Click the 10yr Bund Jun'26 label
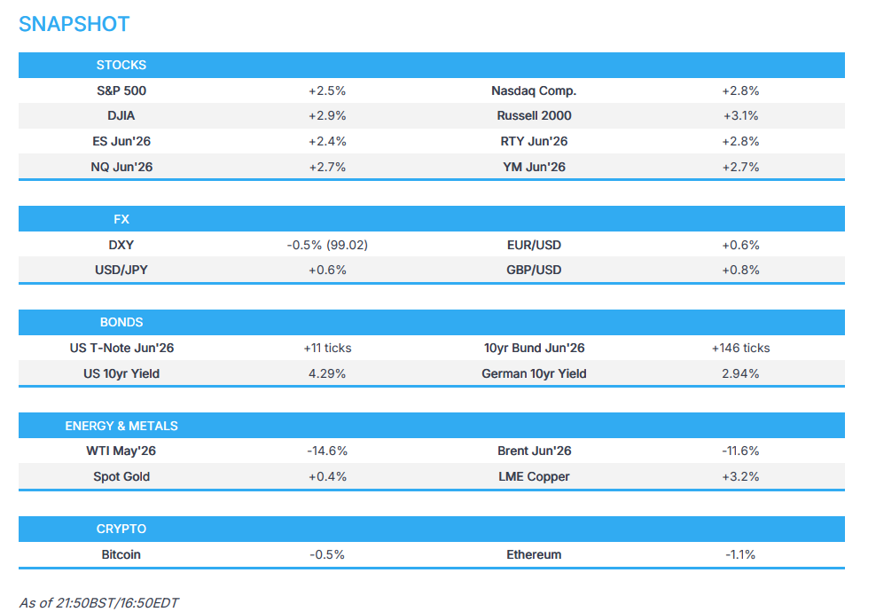 [534, 349]
